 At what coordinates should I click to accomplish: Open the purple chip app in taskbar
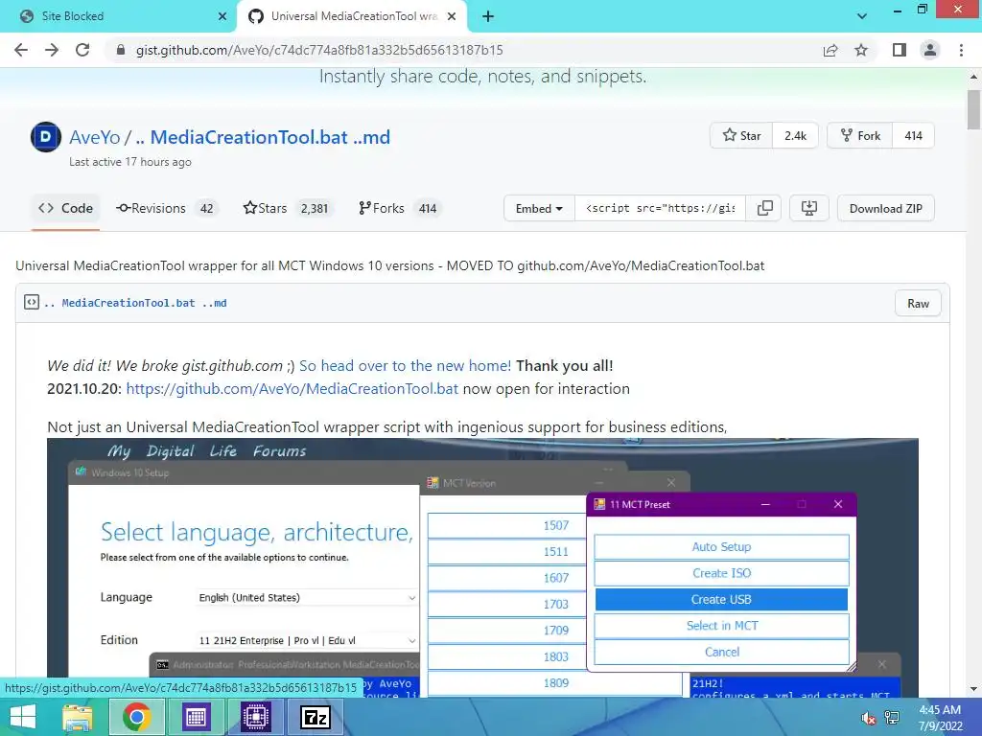click(255, 717)
